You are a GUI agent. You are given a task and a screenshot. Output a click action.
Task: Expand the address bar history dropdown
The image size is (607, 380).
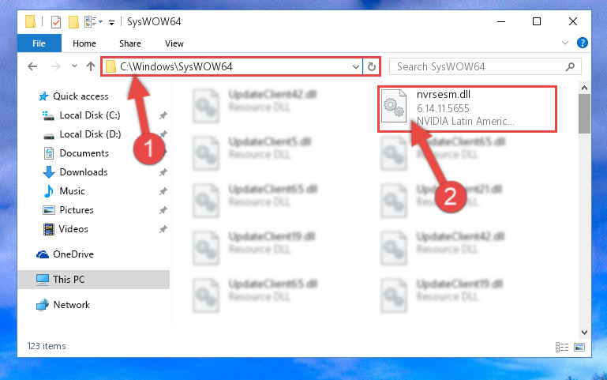[356, 66]
